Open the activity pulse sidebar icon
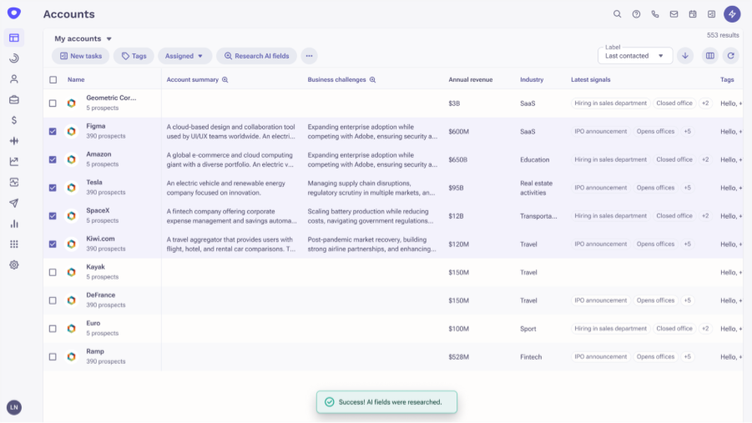The width and height of the screenshot is (752, 423). 14,182
